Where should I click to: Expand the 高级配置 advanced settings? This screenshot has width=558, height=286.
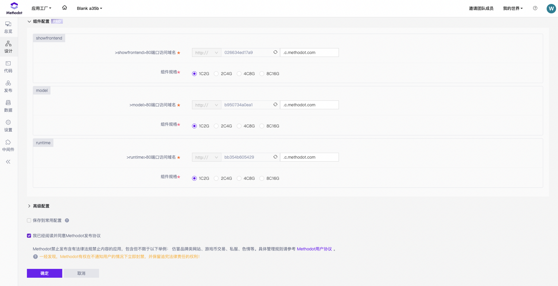coord(29,206)
